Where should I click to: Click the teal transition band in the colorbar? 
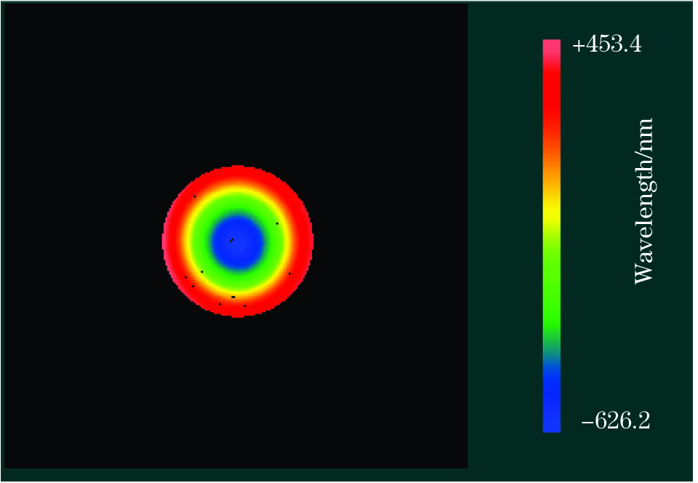coord(552,351)
